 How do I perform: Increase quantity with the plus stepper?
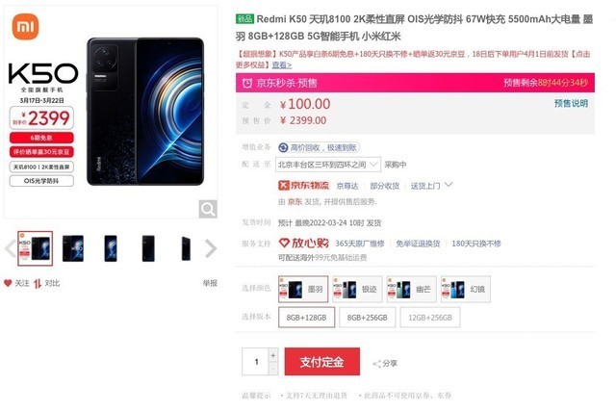[273, 355]
